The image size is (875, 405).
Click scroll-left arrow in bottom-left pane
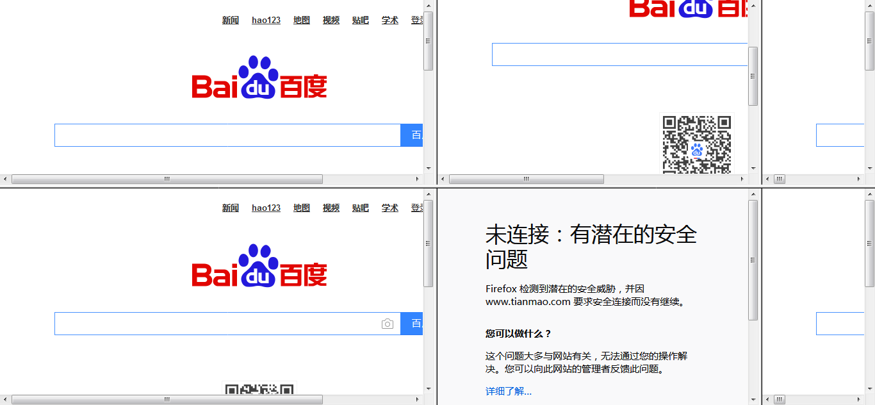(5, 400)
